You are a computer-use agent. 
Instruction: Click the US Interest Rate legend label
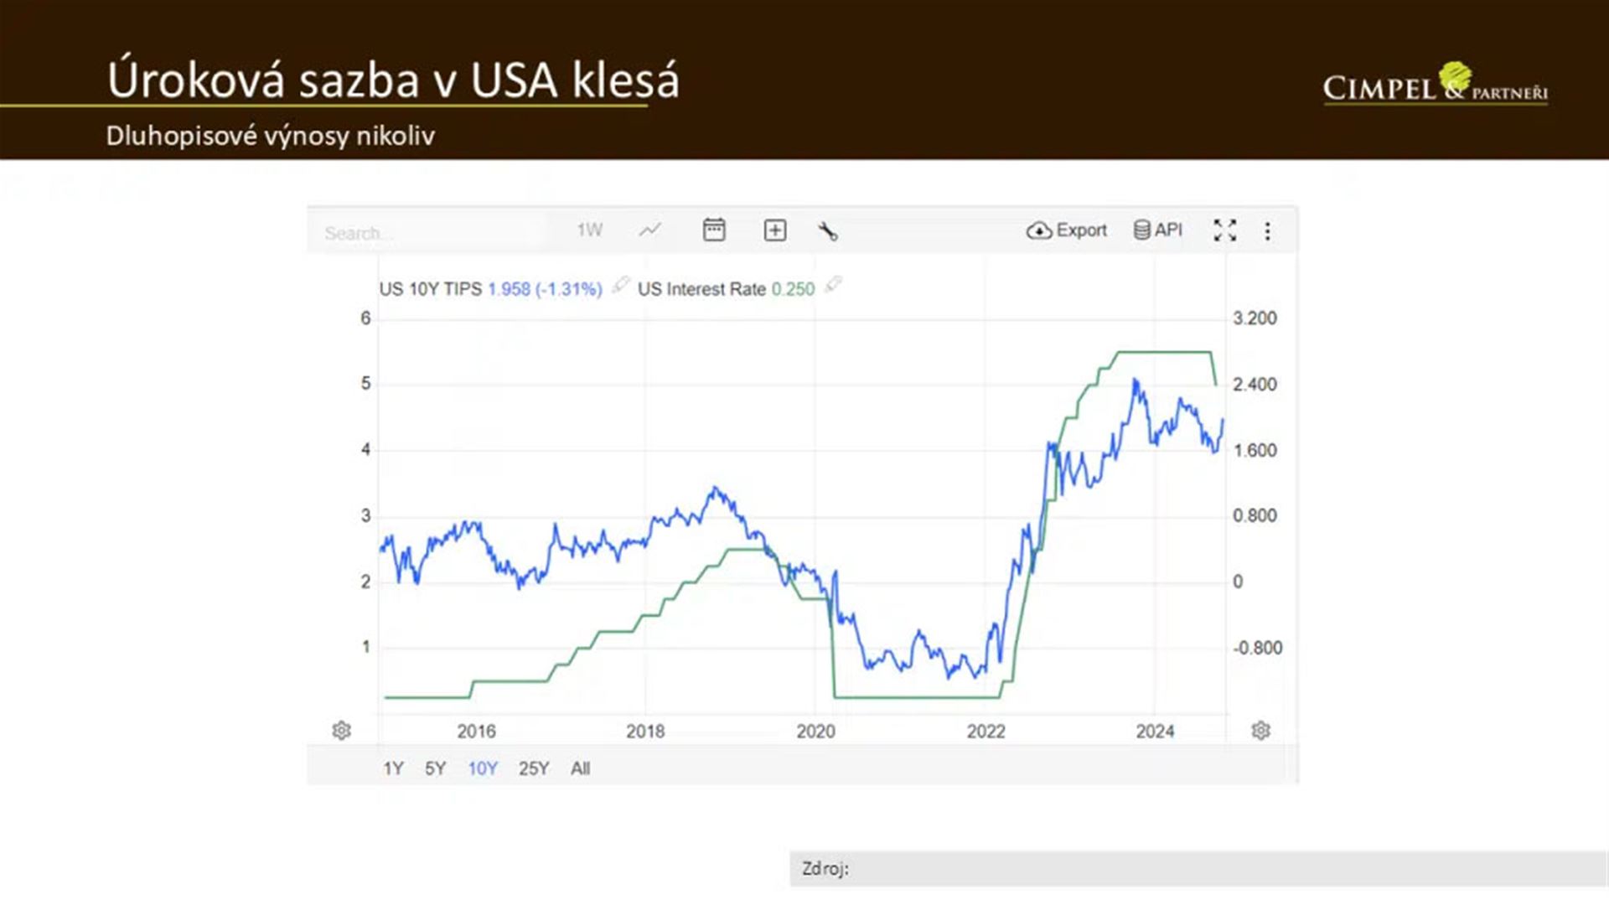pyautogui.click(x=701, y=289)
